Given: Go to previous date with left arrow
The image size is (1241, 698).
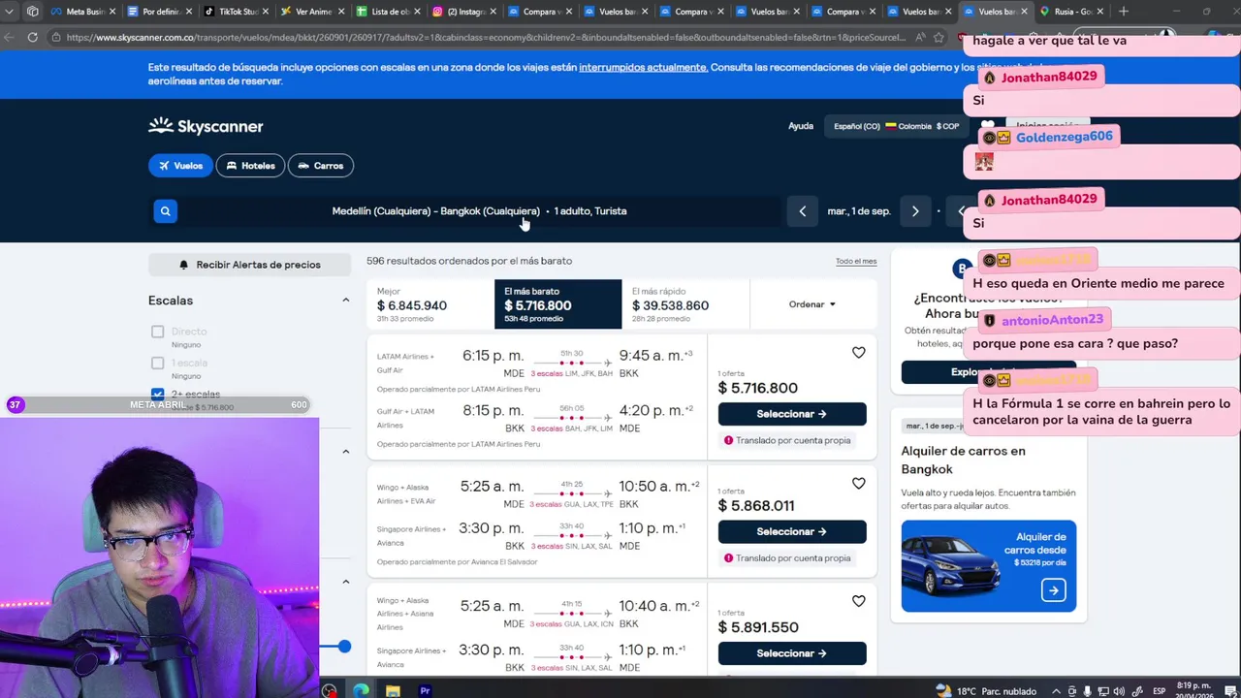Looking at the screenshot, I should click(x=802, y=211).
